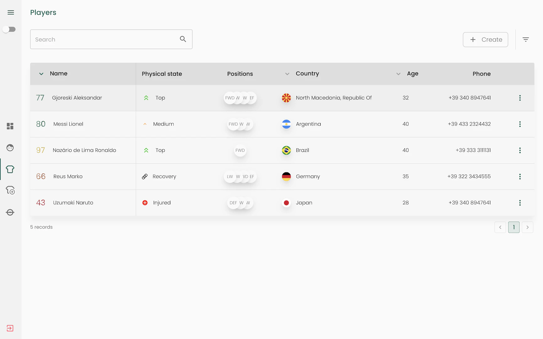This screenshot has height=339, width=543.
Task: Open row menu for Messi Lionel
Action: (x=520, y=124)
